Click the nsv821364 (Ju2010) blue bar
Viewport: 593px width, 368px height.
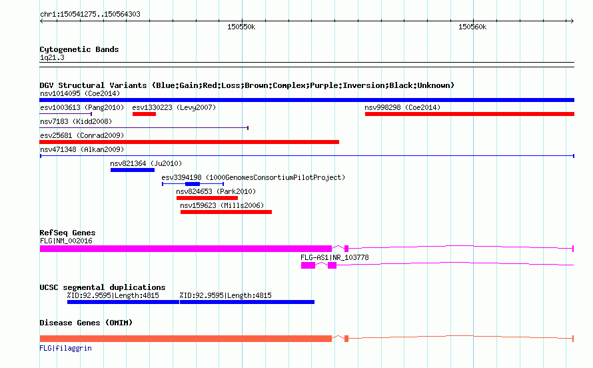click(133, 170)
